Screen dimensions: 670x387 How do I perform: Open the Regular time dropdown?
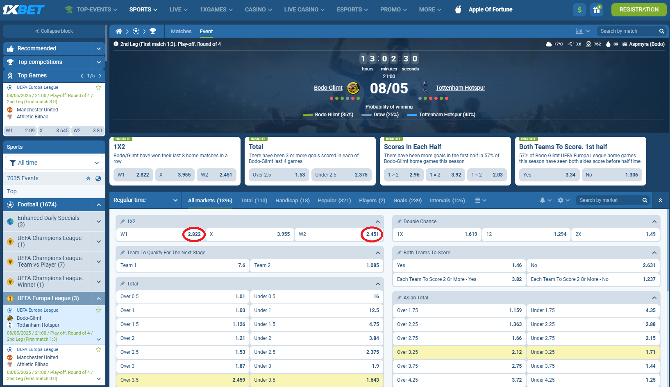click(145, 200)
